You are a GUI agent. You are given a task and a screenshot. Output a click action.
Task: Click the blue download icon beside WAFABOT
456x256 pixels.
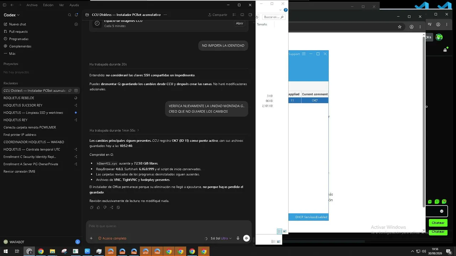click(x=77, y=242)
